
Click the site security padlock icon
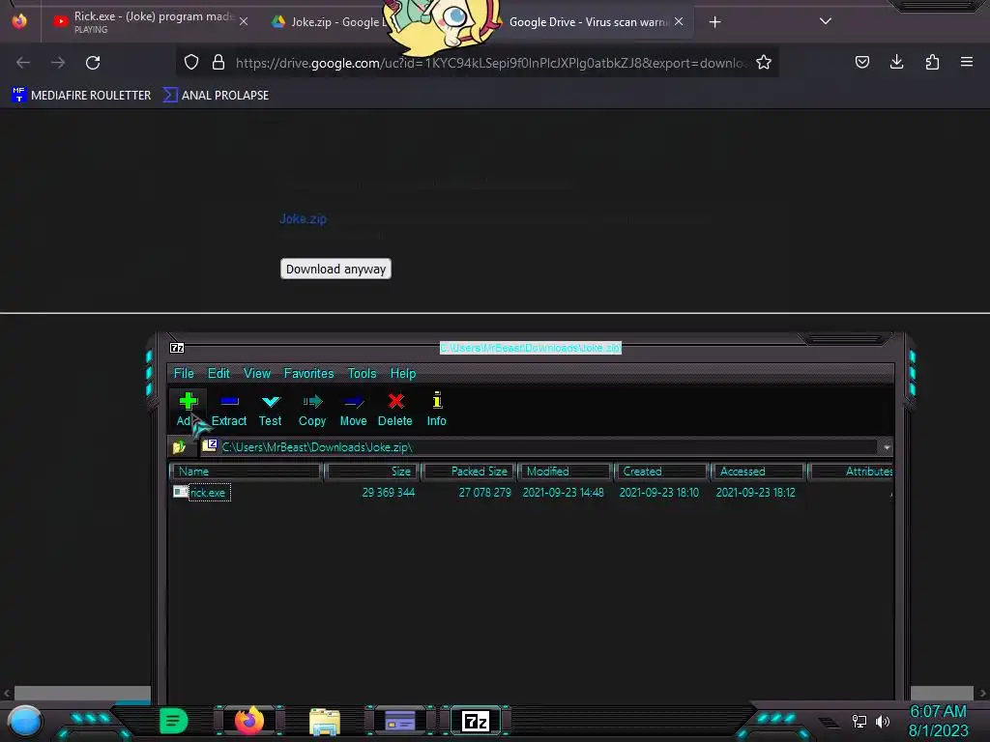pyautogui.click(x=218, y=62)
